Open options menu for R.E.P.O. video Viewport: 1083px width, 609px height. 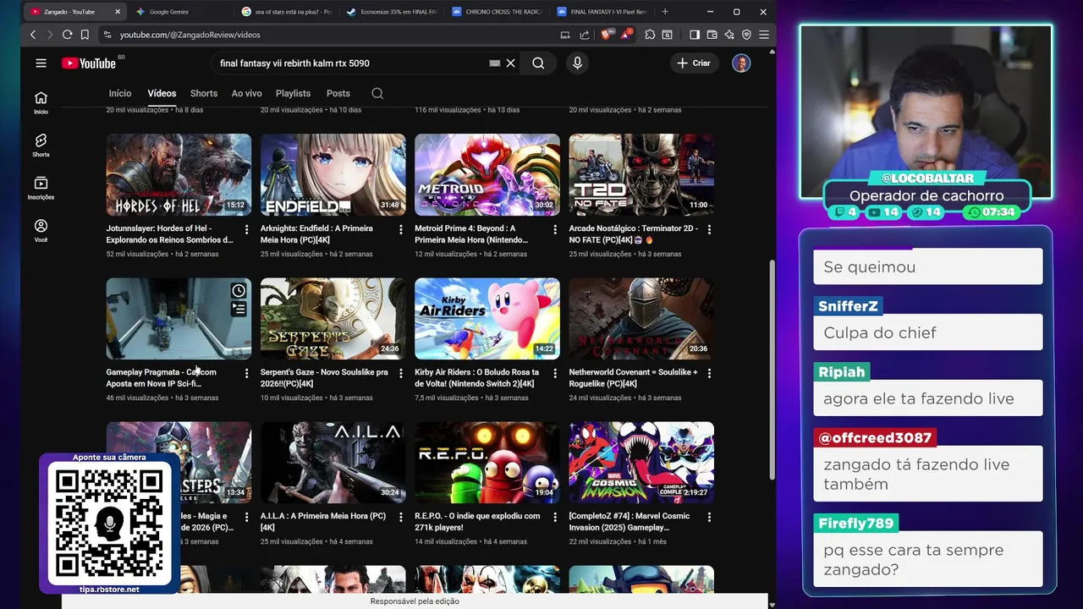[x=555, y=517]
